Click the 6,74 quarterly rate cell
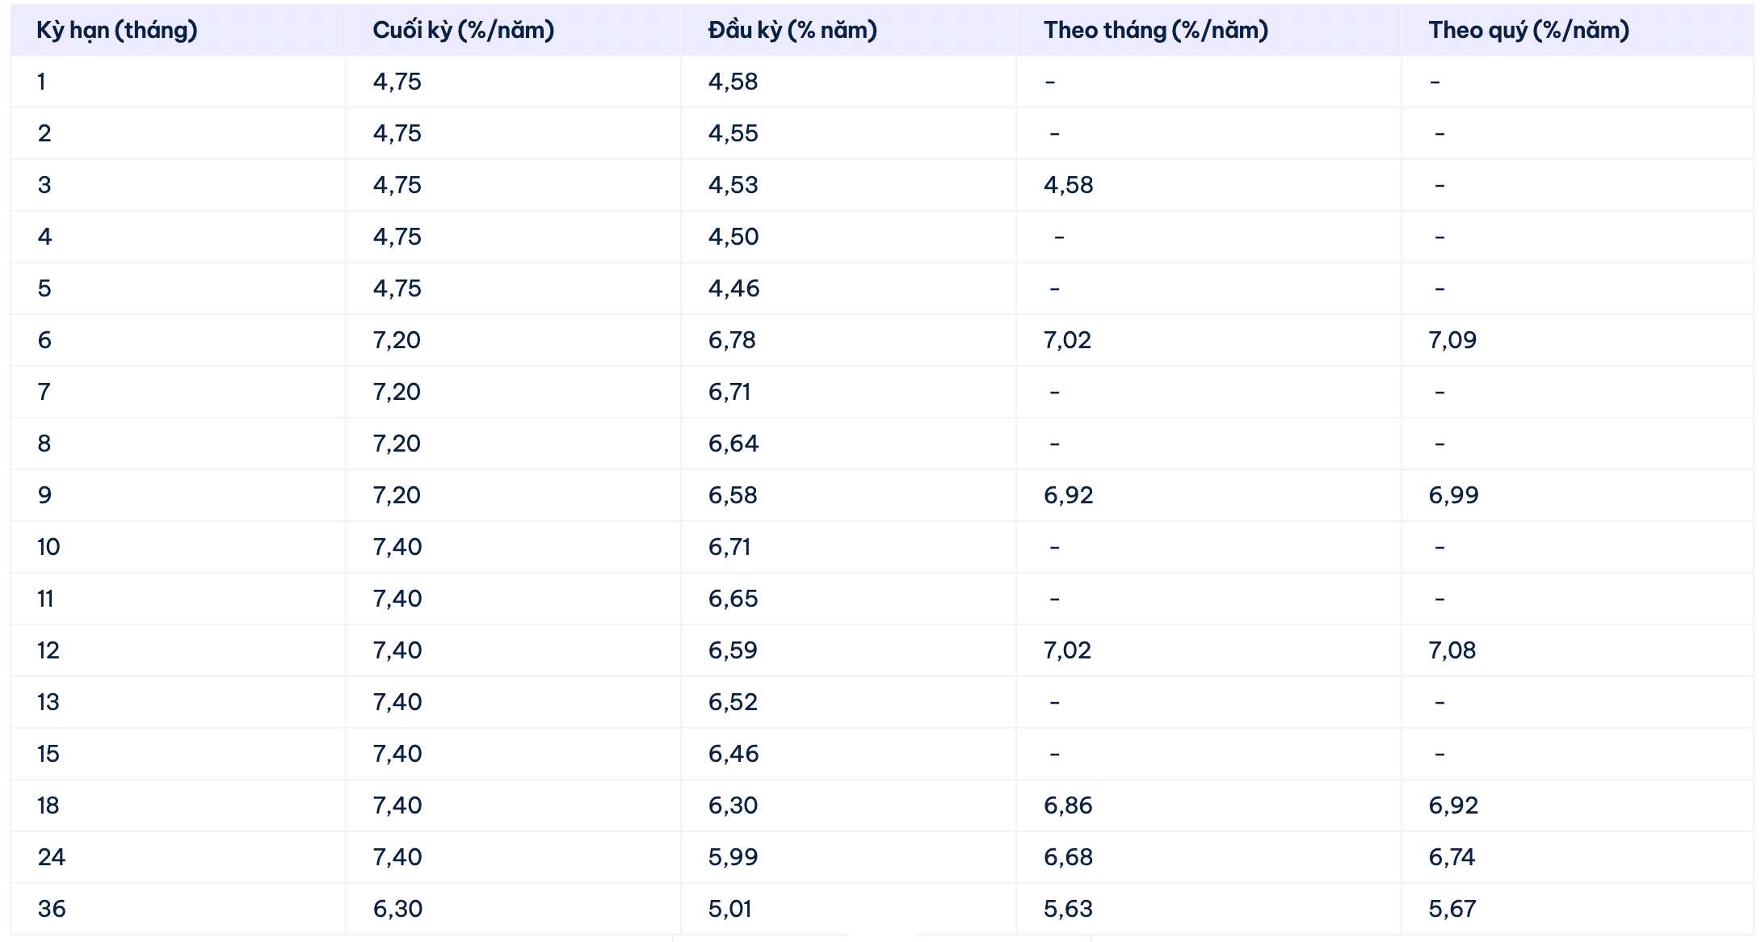 click(x=1452, y=857)
